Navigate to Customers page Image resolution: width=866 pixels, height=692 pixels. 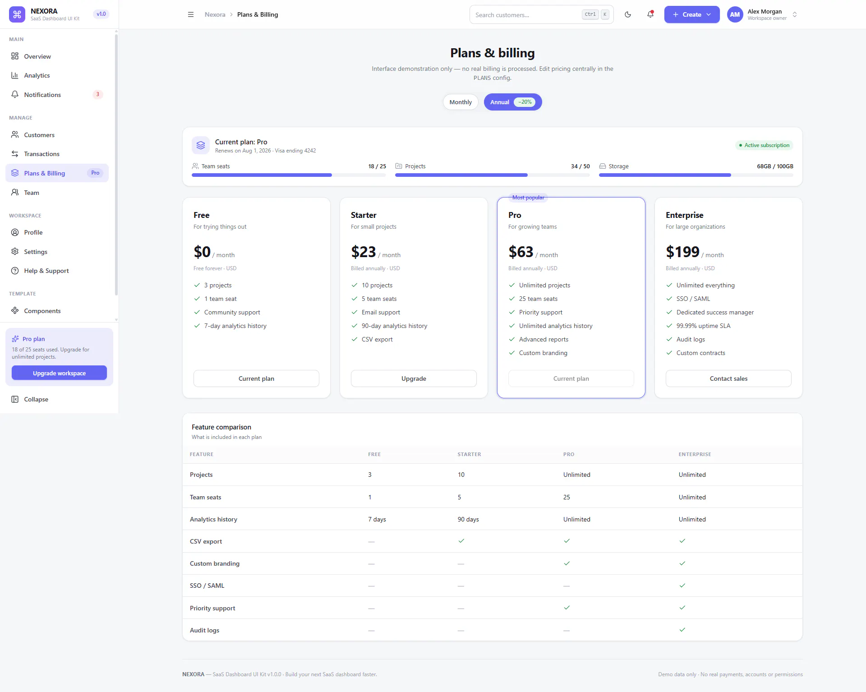tap(57, 135)
